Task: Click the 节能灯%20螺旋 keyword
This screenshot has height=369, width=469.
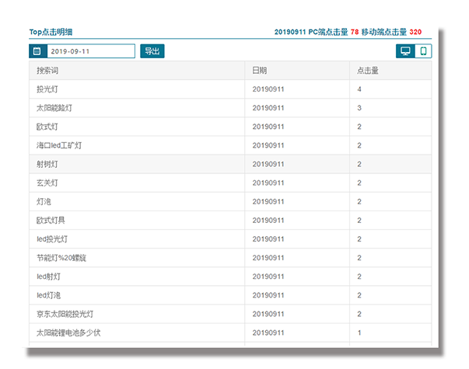Action: (x=61, y=257)
